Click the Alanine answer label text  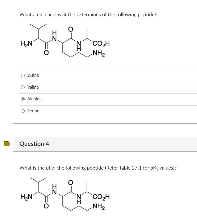coord(34,99)
